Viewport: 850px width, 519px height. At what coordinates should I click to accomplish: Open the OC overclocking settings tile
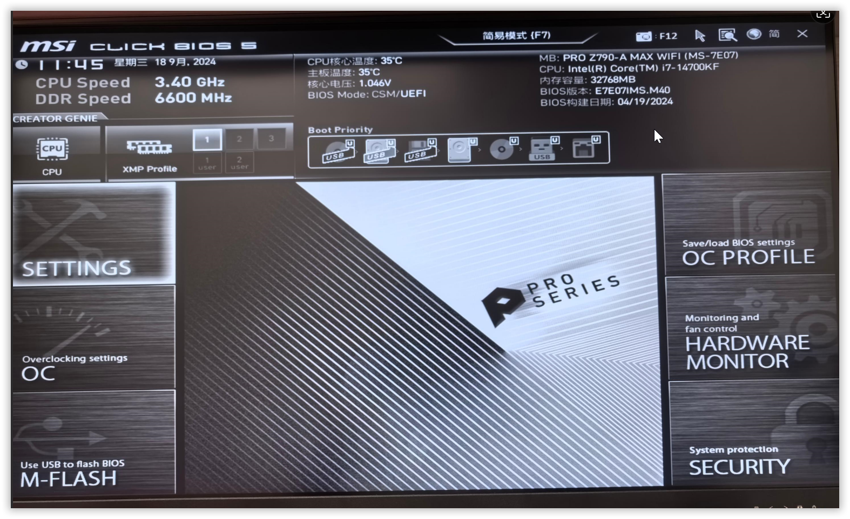(x=94, y=338)
